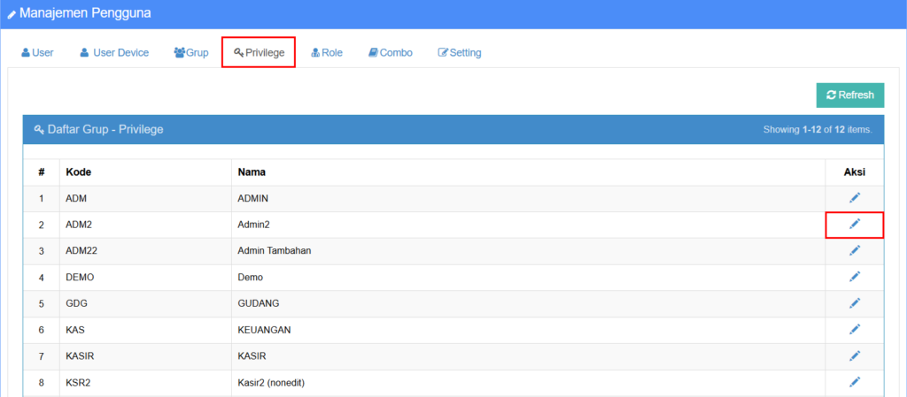Switch to the User tab
Screen dimensions: 907x397
[37, 53]
